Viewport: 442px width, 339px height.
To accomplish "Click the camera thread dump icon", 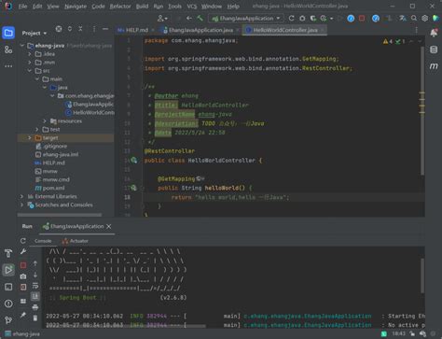I will coord(23,276).
